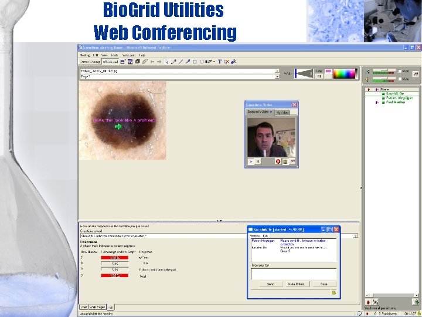422x317 pixels.
Task: Select the rectangle shape tool
Action: 195,62
